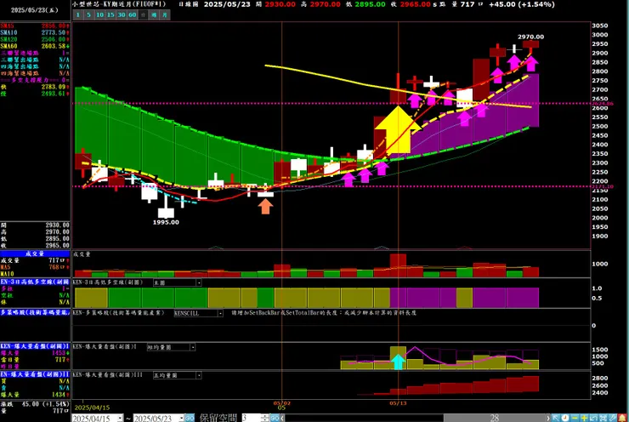629x422 pixels.
Task: Click GO button next to date range
Action: (x=190, y=418)
